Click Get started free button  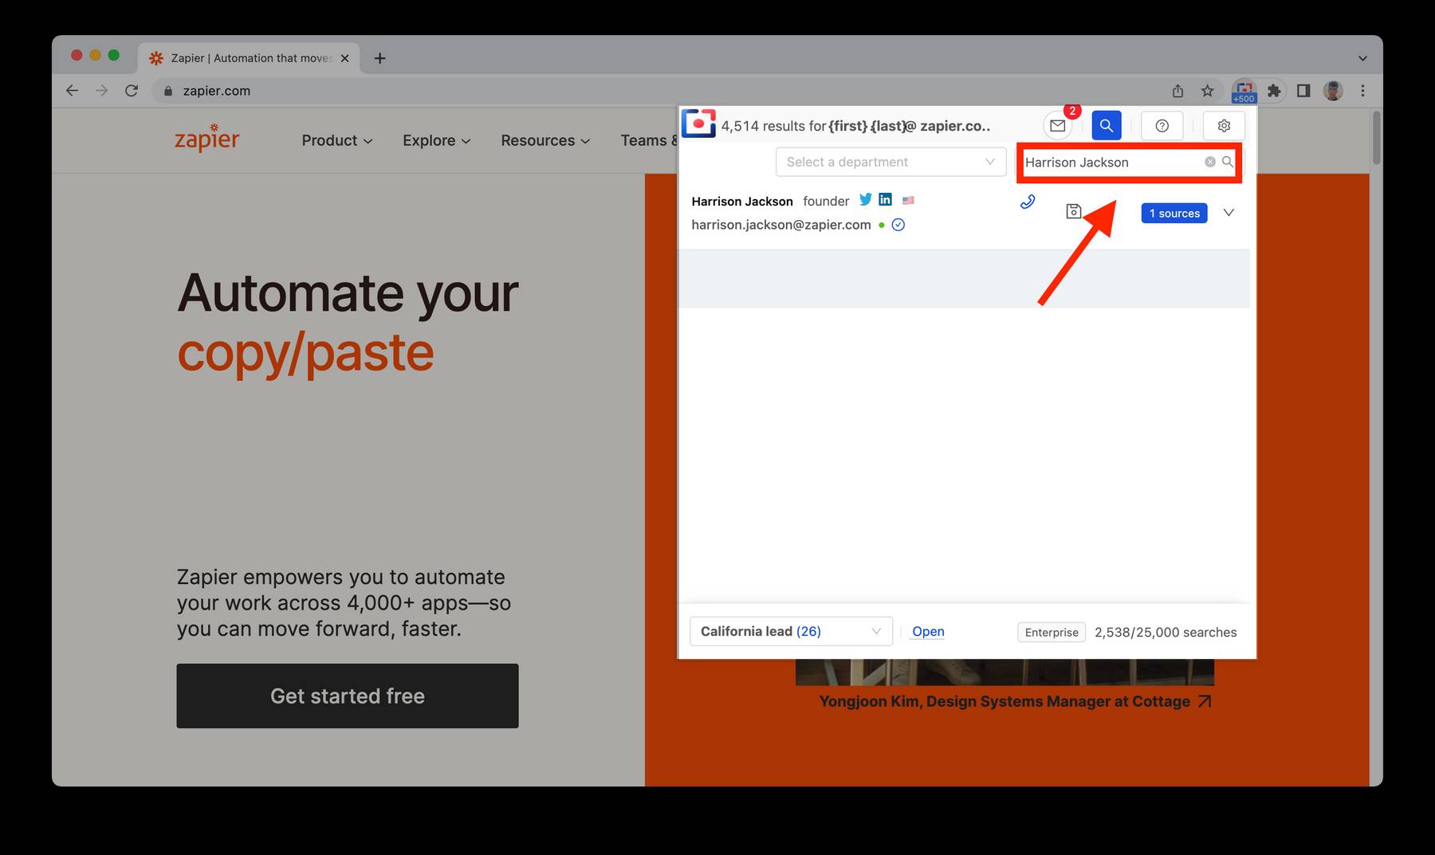tap(348, 696)
